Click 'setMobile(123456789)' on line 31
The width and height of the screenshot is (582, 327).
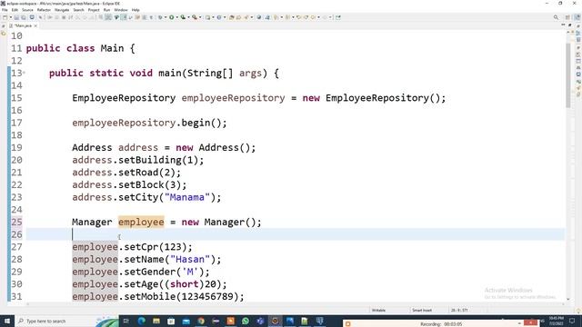(x=181, y=296)
